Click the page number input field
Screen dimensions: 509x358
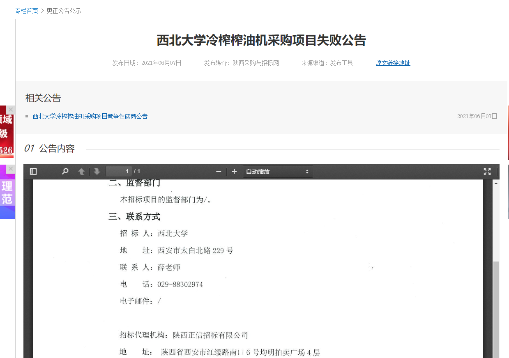[x=119, y=171]
